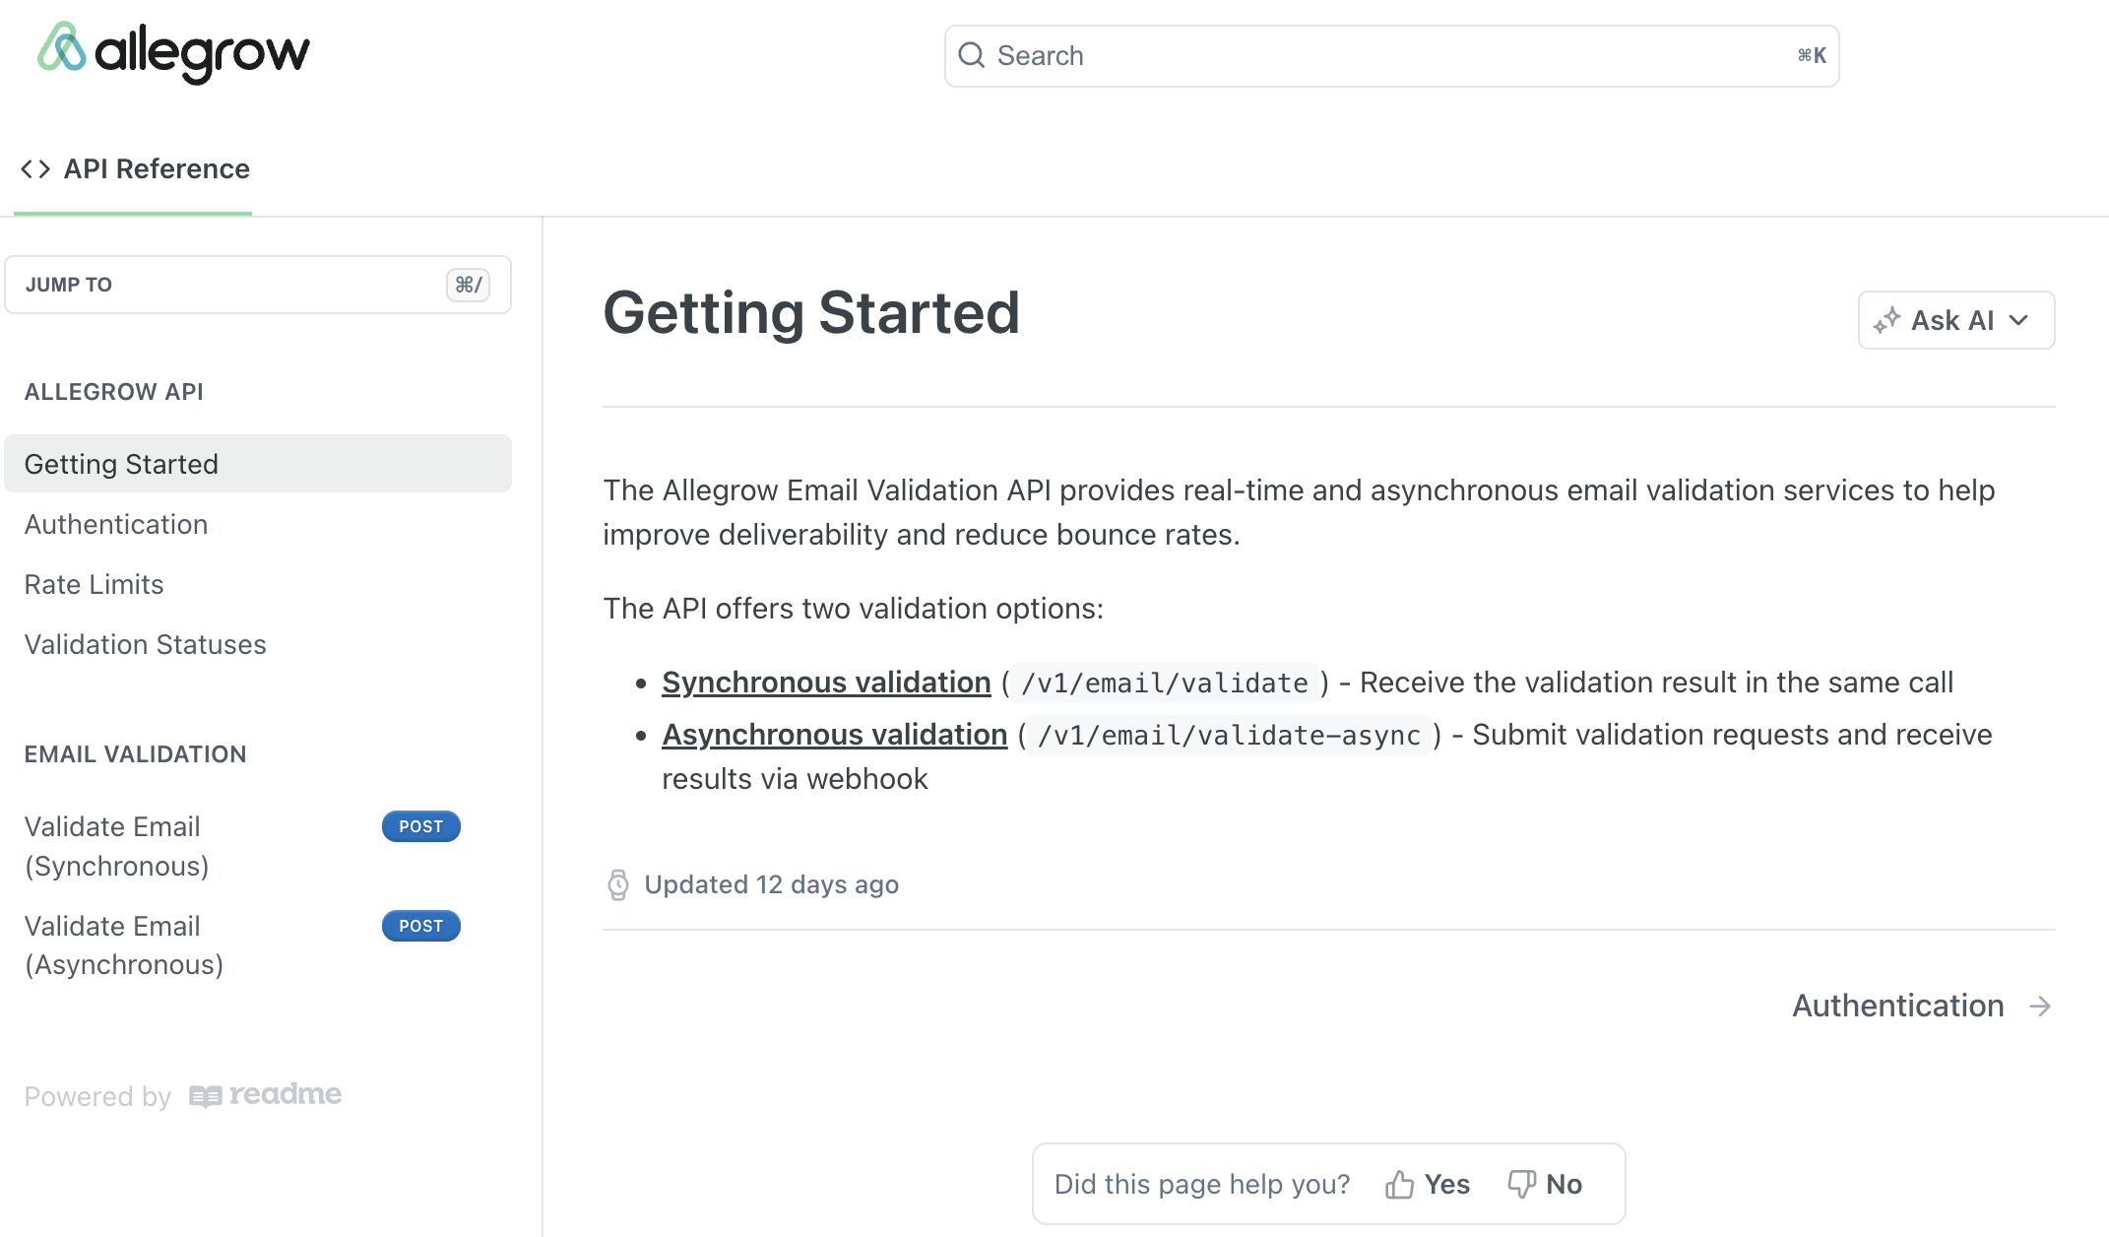Click the thumbs up icon
This screenshot has width=2109, height=1237.
[1399, 1184]
